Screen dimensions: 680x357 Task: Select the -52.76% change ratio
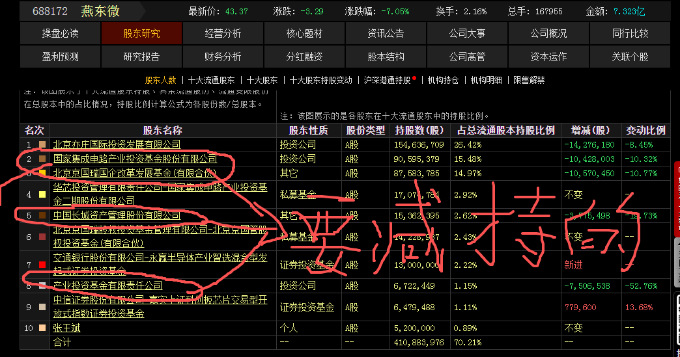641,285
